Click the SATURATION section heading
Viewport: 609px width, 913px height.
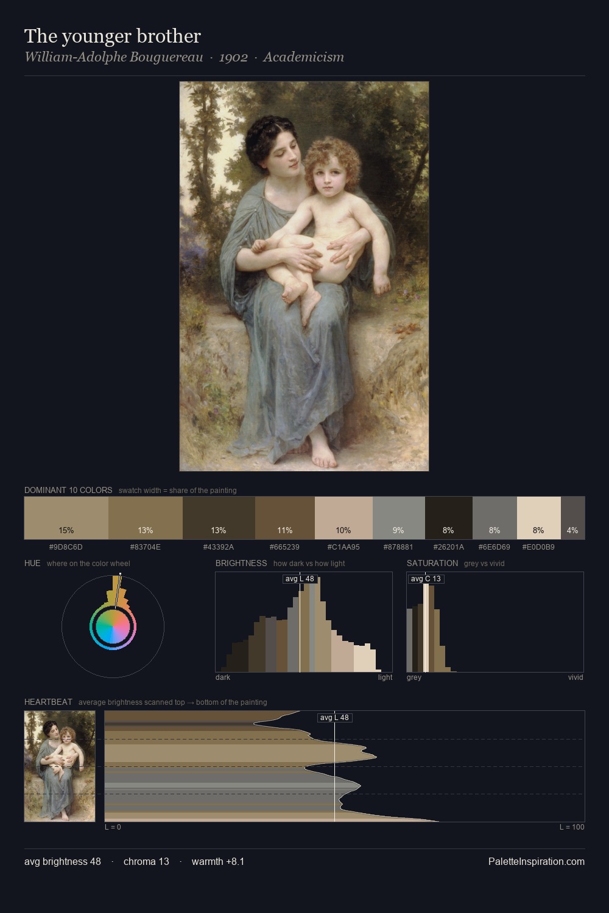coord(432,563)
